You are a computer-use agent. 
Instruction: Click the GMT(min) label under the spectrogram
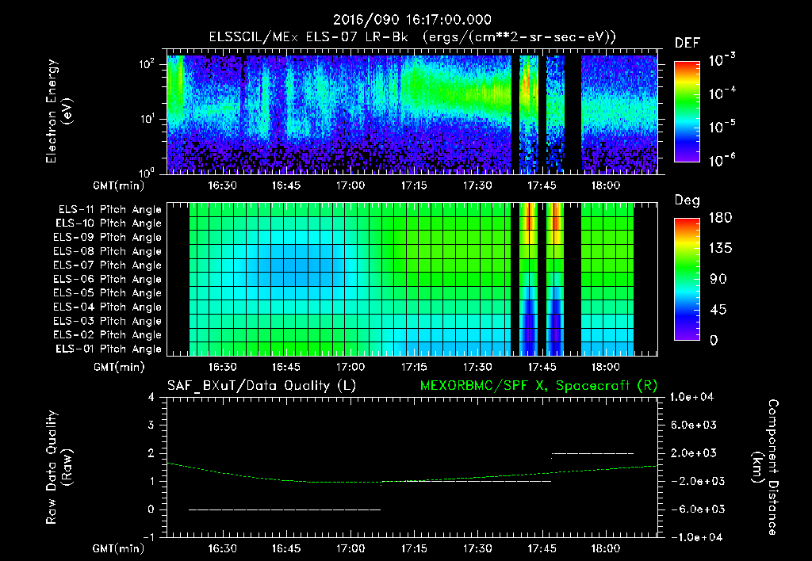pyautogui.click(x=118, y=185)
